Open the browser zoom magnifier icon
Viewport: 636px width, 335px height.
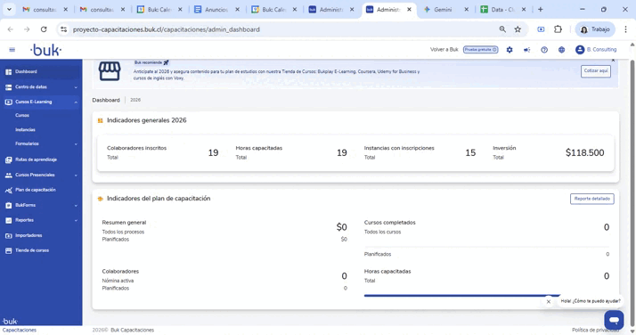[x=502, y=29]
